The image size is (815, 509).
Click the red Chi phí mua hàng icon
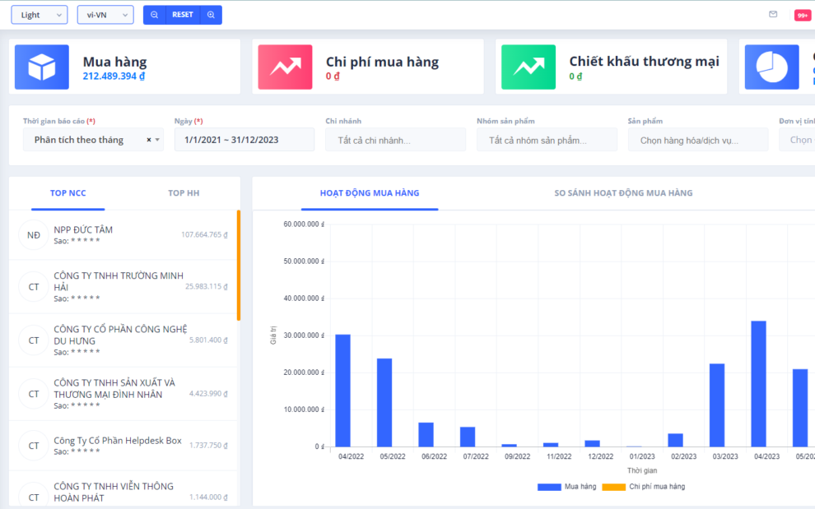point(285,67)
